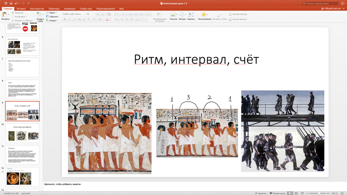Open the Section (Раздел) dropdown
This screenshot has height=195, width=347.
(52, 20)
